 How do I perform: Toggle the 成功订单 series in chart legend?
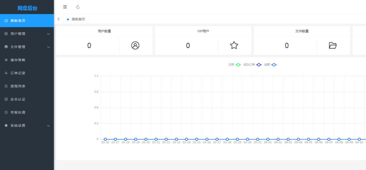(252, 65)
